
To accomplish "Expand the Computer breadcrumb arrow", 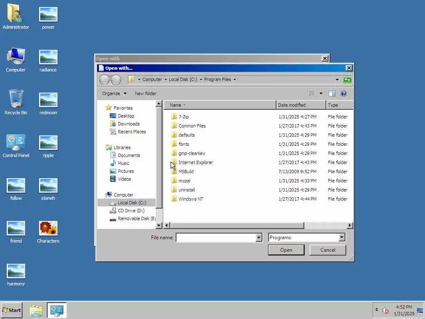I will tap(166, 79).
